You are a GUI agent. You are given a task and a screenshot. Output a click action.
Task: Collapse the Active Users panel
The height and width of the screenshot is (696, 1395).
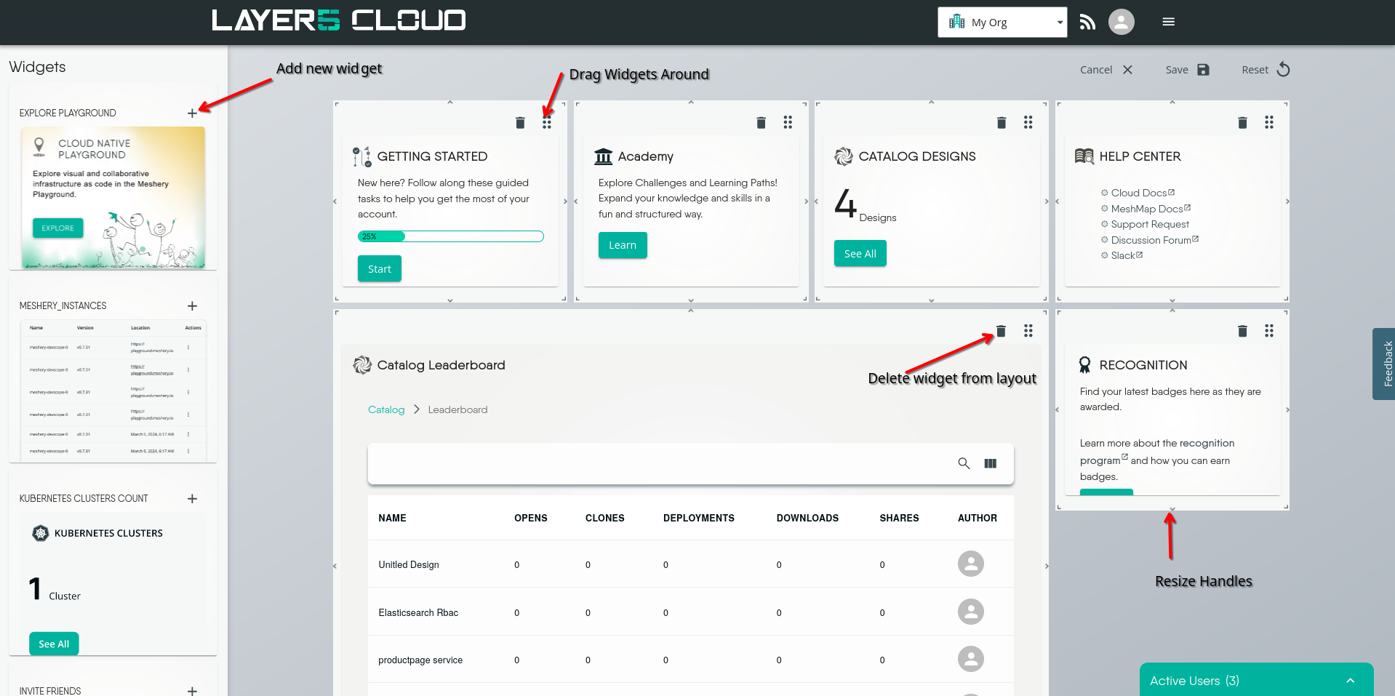tap(1349, 680)
